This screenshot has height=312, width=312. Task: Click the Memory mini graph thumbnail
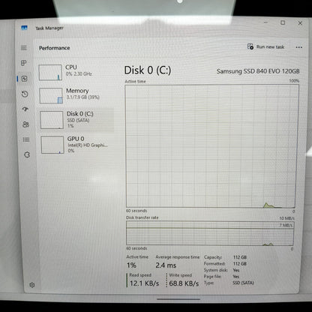tap(51, 95)
